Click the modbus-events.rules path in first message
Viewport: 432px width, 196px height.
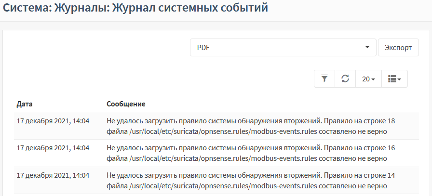223,131
